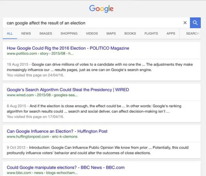Open the APPS tab

tap(171, 33)
